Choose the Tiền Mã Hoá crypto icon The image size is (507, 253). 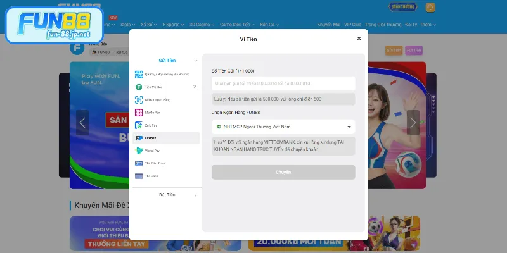click(139, 87)
